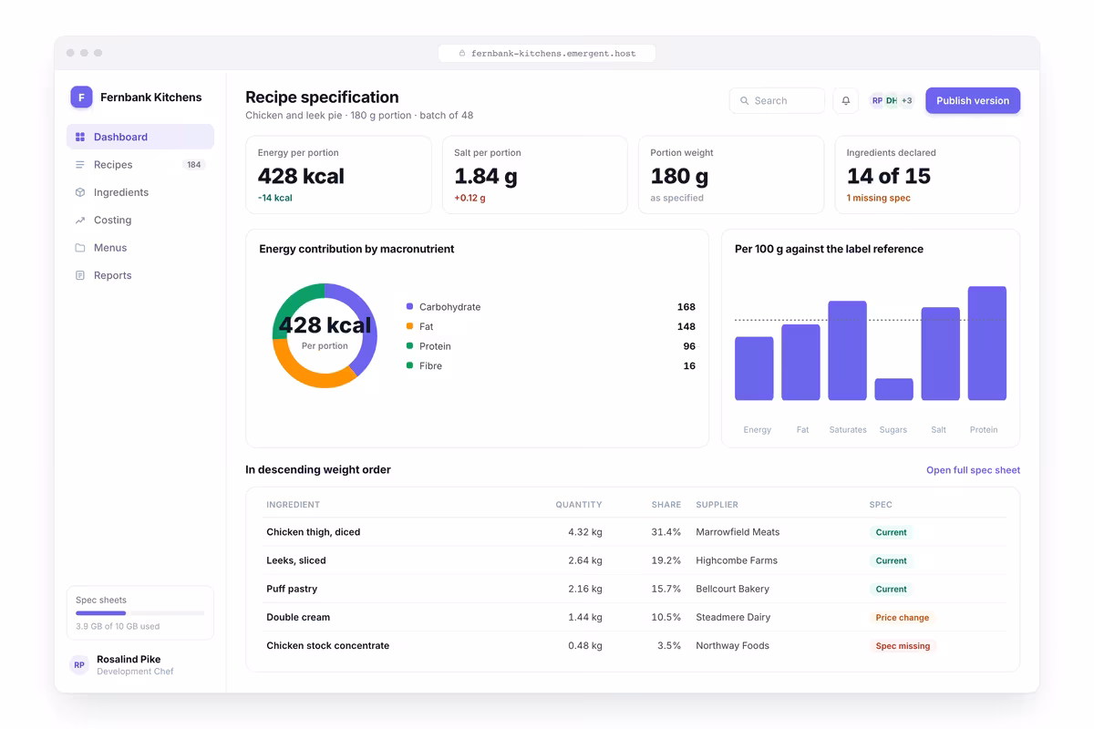The image size is (1094, 729).
Task: Select the Salt per portion card
Action: click(x=535, y=175)
